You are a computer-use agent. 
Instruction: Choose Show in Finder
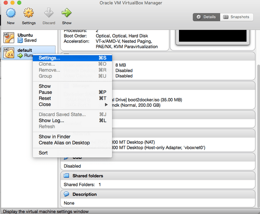click(72, 137)
